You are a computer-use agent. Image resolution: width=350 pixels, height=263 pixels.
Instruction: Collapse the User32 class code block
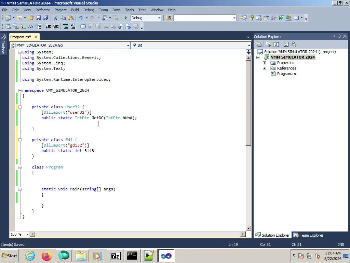20,107
